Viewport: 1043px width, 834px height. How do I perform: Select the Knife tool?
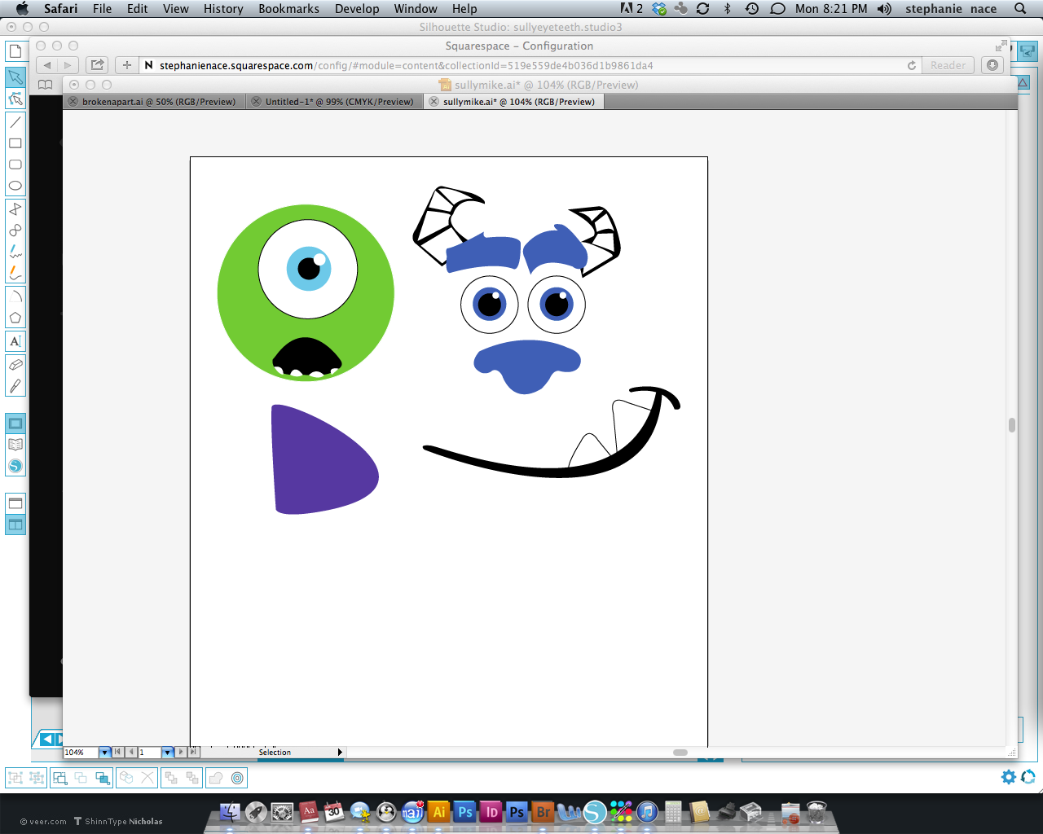point(15,386)
